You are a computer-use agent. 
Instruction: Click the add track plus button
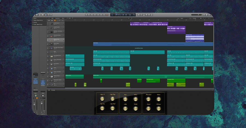pyautogui.click(x=49, y=20)
